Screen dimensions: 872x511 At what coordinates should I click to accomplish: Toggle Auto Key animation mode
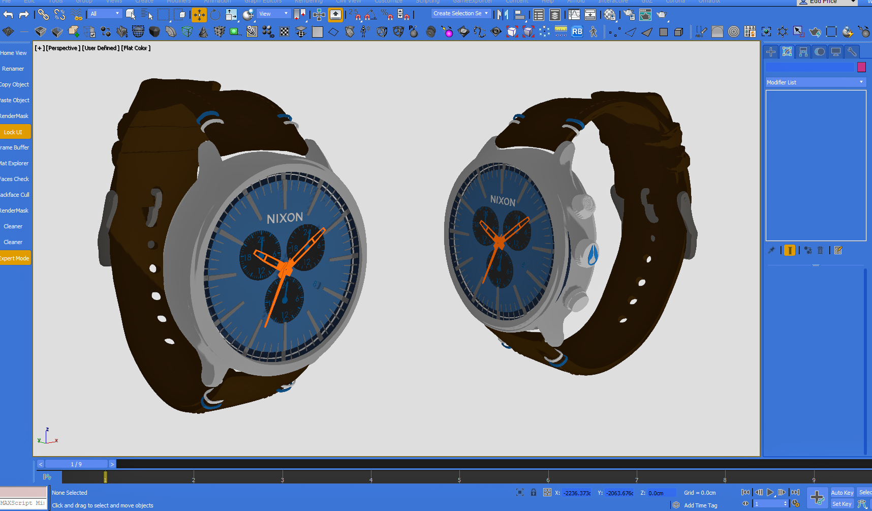coord(842,492)
